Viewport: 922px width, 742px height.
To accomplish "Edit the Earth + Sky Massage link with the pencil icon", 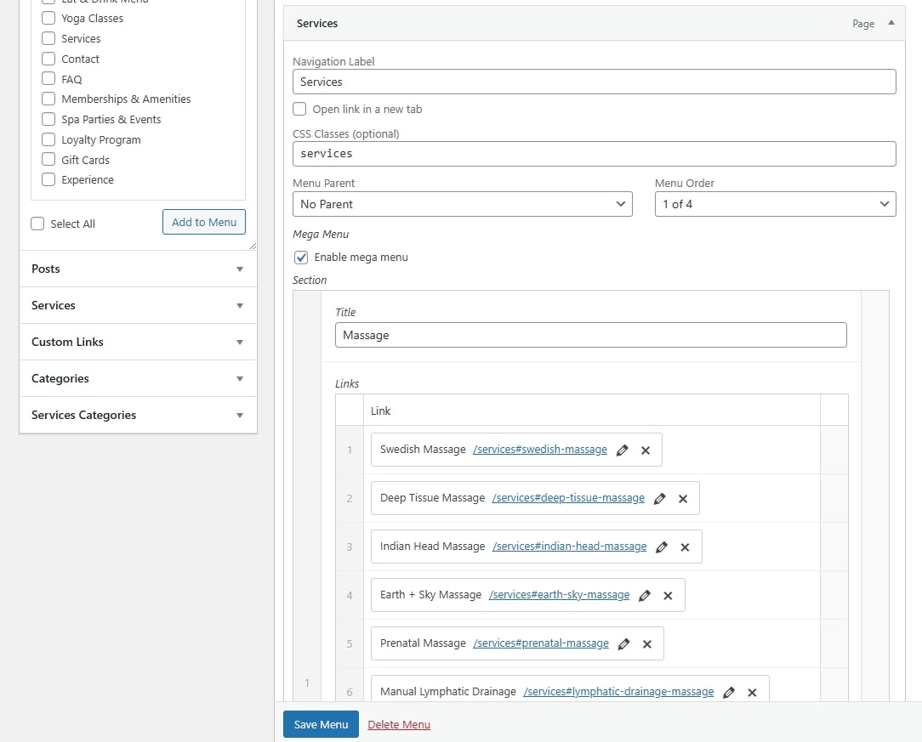I will click(645, 596).
